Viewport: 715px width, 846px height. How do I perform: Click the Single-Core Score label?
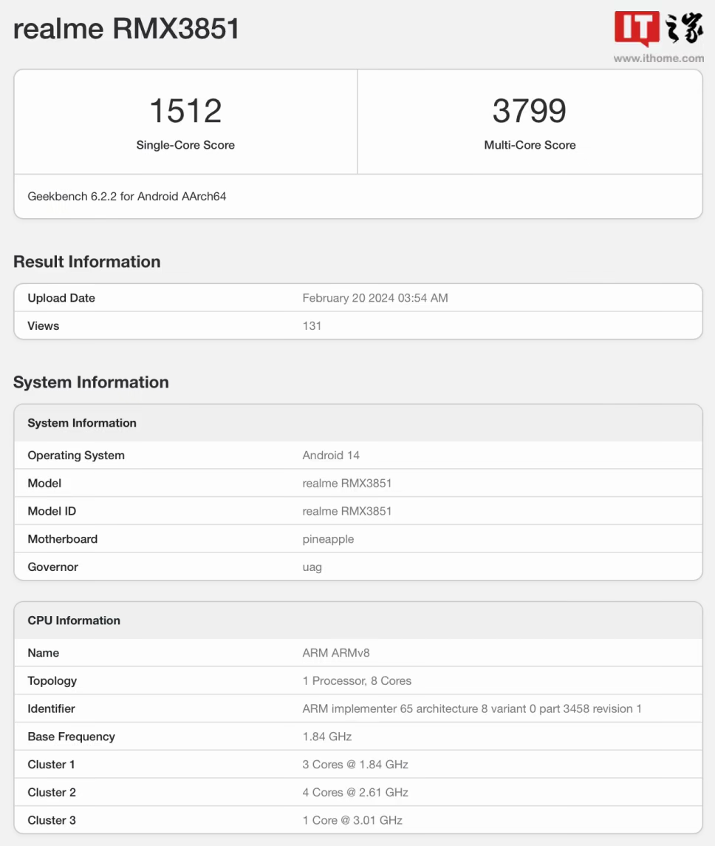coord(185,145)
